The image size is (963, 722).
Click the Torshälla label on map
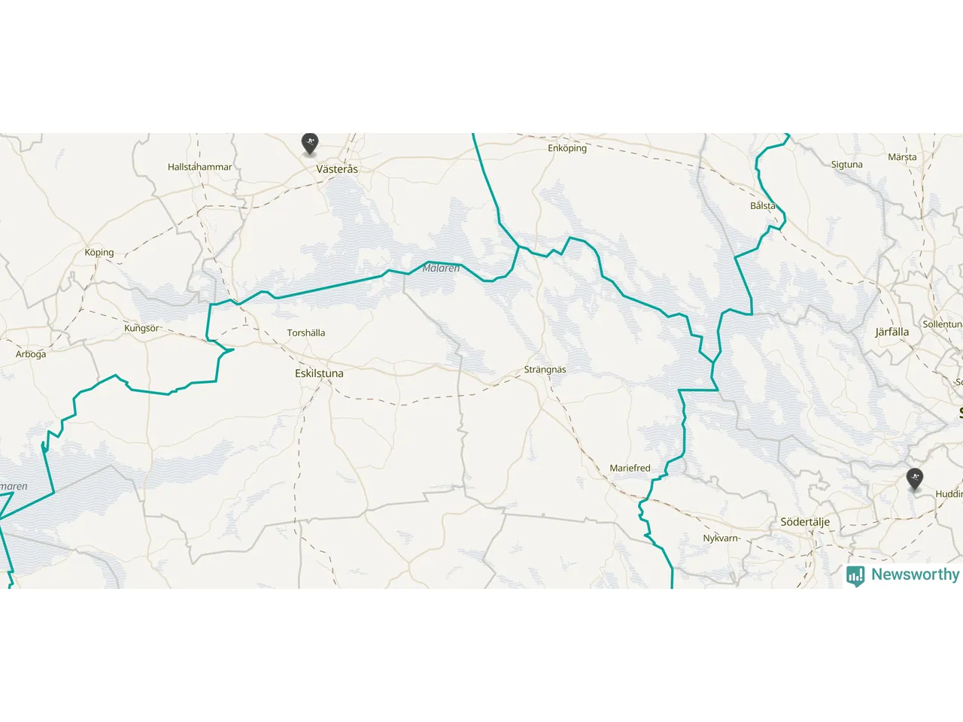coord(306,332)
